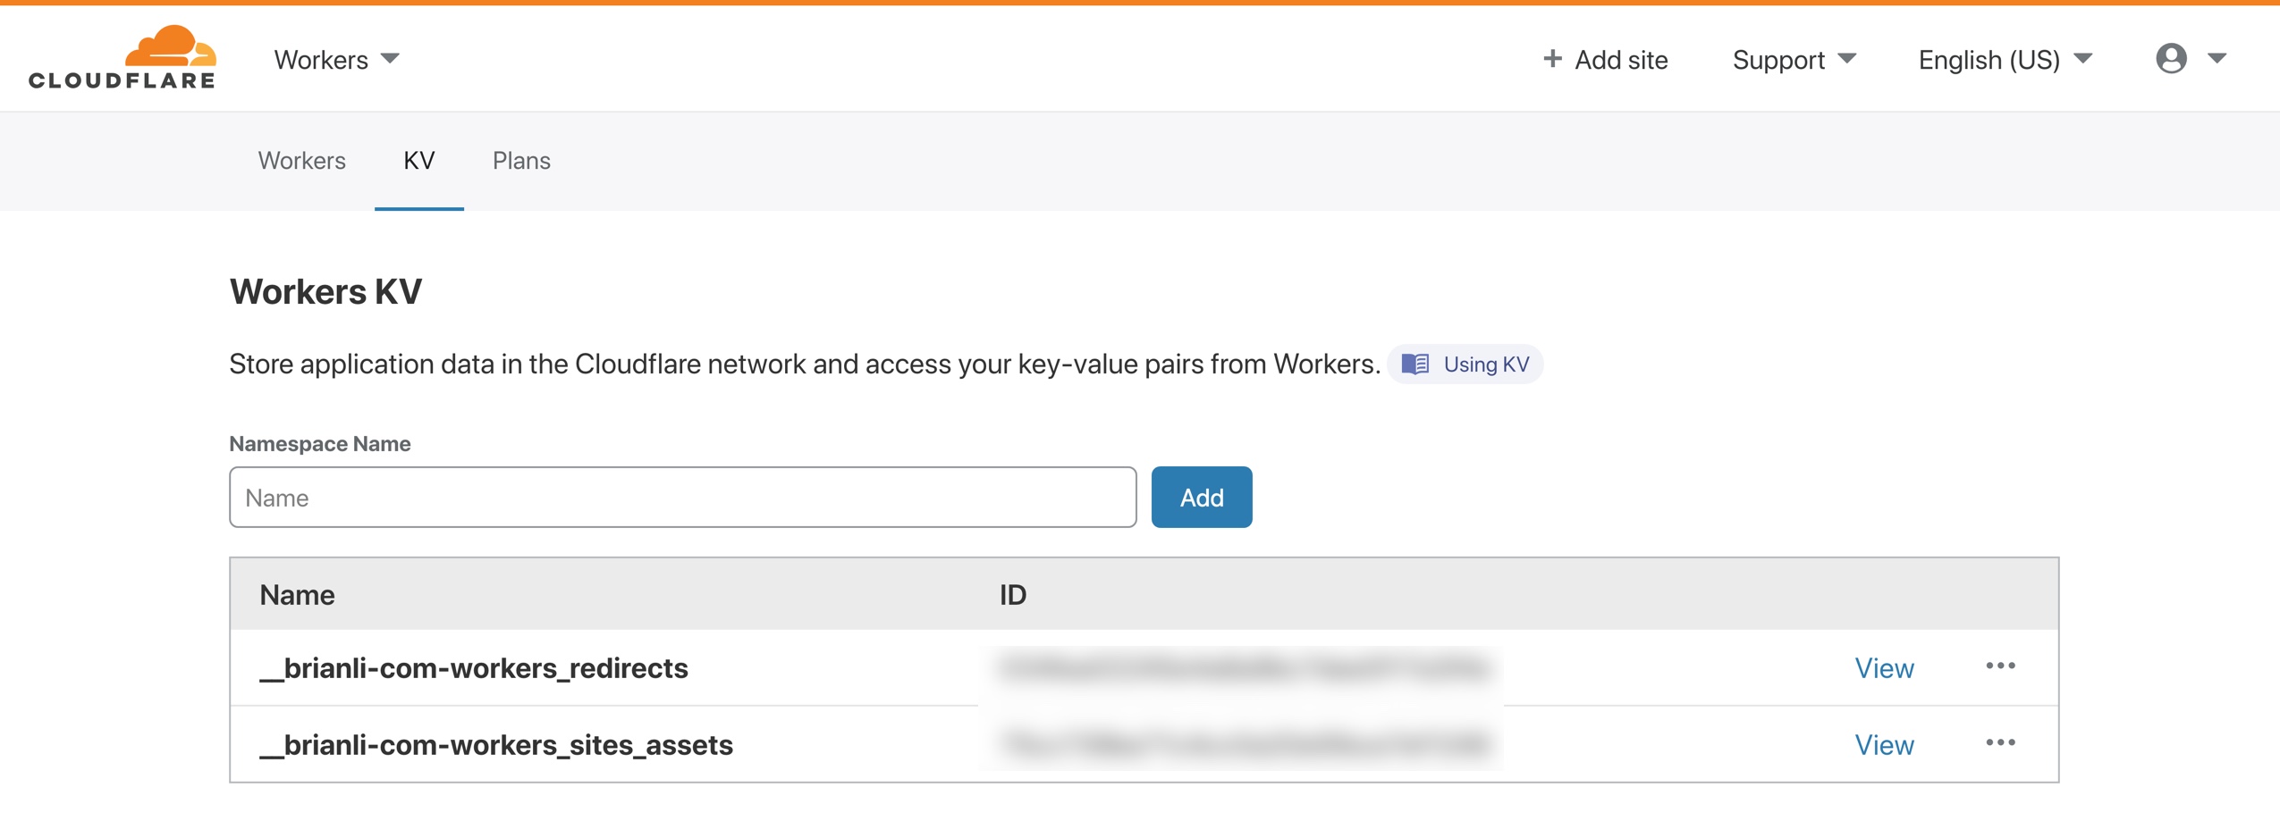The height and width of the screenshot is (821, 2280).
Task: Open the Support dropdown menu
Action: tap(1794, 60)
